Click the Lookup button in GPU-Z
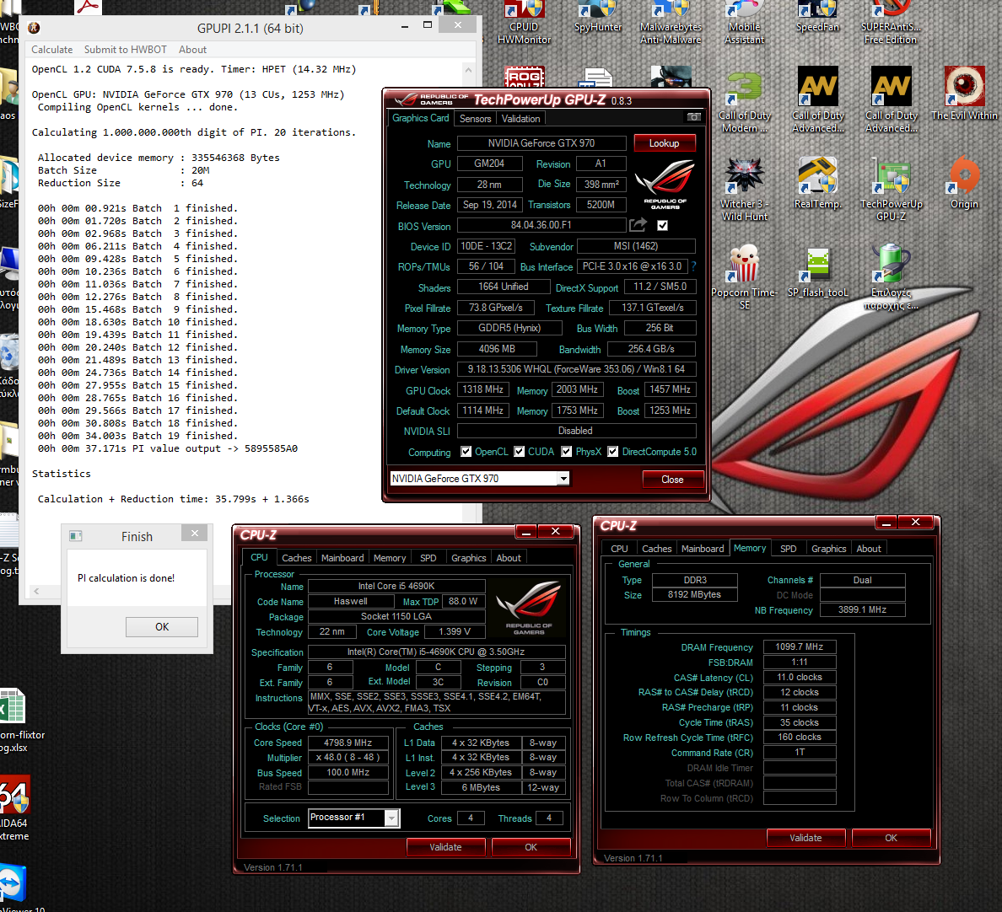 click(x=664, y=143)
